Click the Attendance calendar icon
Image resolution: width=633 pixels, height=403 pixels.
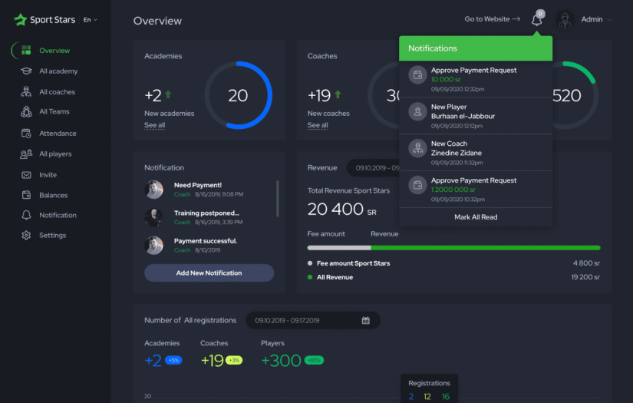[26, 134]
